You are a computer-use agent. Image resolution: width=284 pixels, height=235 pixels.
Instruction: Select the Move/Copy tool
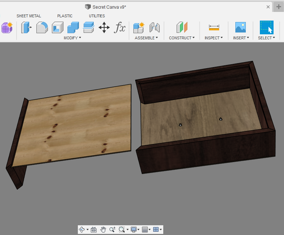point(104,27)
